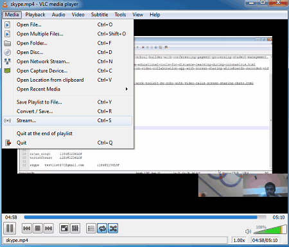Open the Audio menu
The image size is (289, 247).
[x=58, y=15]
